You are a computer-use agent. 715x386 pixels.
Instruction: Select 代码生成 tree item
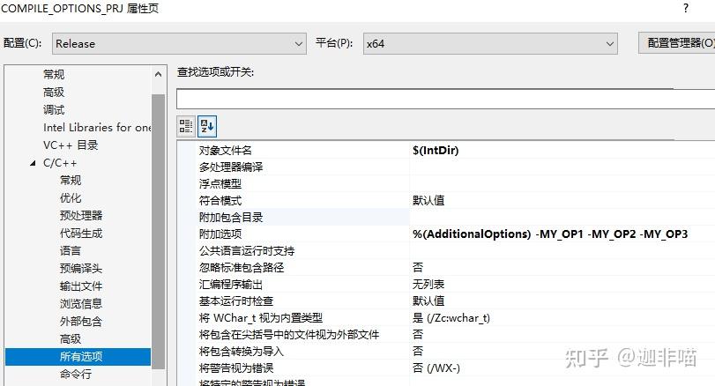pyautogui.click(x=81, y=234)
